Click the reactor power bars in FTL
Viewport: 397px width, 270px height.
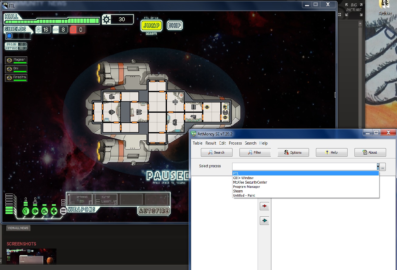coord(9,204)
